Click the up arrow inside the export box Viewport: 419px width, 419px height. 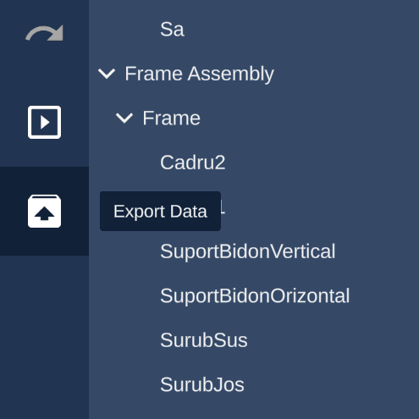pos(44,213)
